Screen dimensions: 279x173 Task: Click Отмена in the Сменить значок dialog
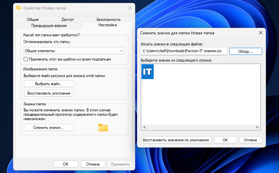(251, 140)
